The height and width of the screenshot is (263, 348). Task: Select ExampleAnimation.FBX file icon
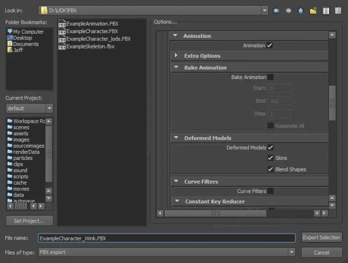pyautogui.click(x=62, y=24)
